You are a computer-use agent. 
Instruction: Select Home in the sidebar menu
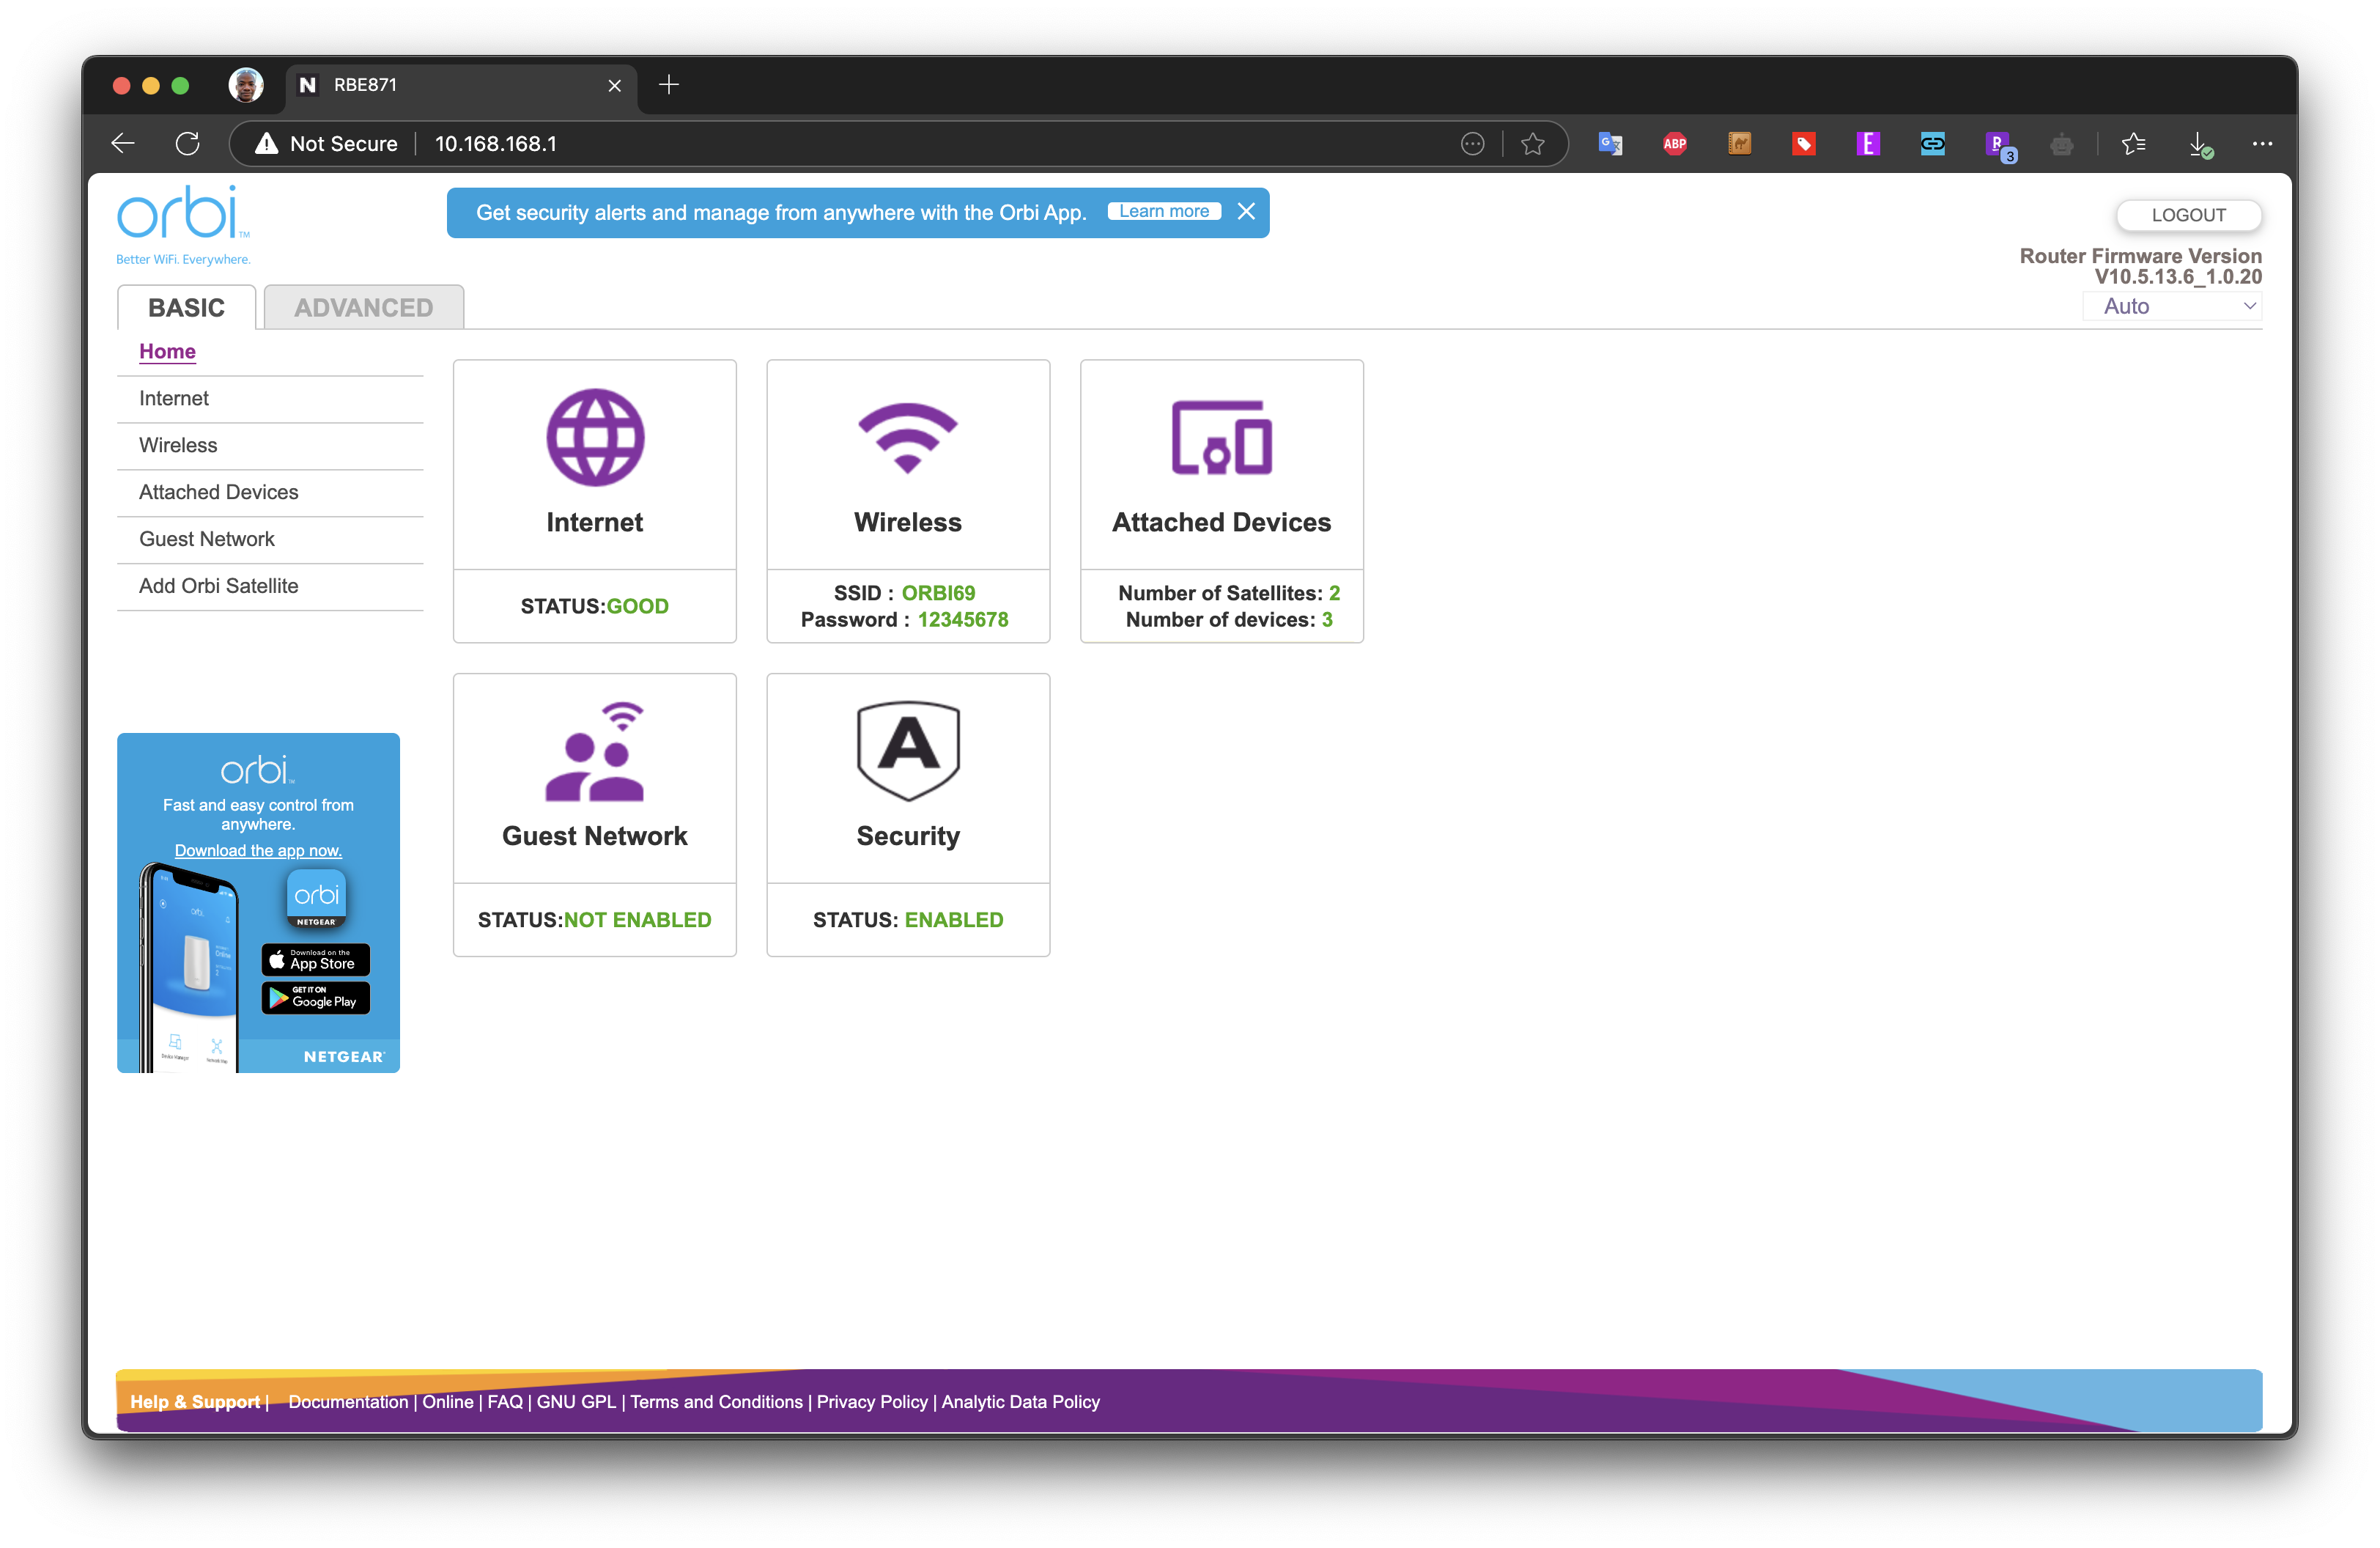[x=167, y=352]
